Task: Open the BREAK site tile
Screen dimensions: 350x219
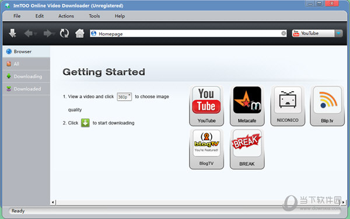Action: (247, 149)
